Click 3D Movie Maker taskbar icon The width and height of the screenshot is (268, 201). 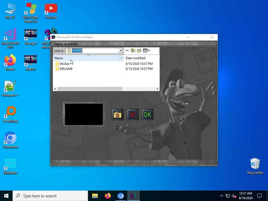point(133,196)
